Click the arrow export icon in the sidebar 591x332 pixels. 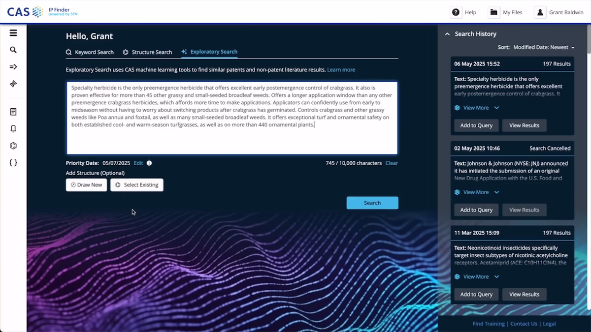coord(13,66)
